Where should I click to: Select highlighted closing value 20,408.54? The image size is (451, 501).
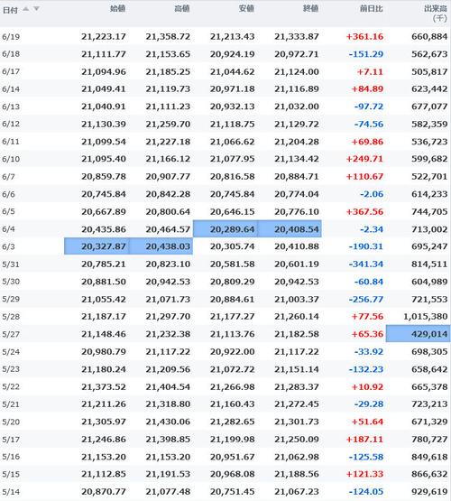290,229
